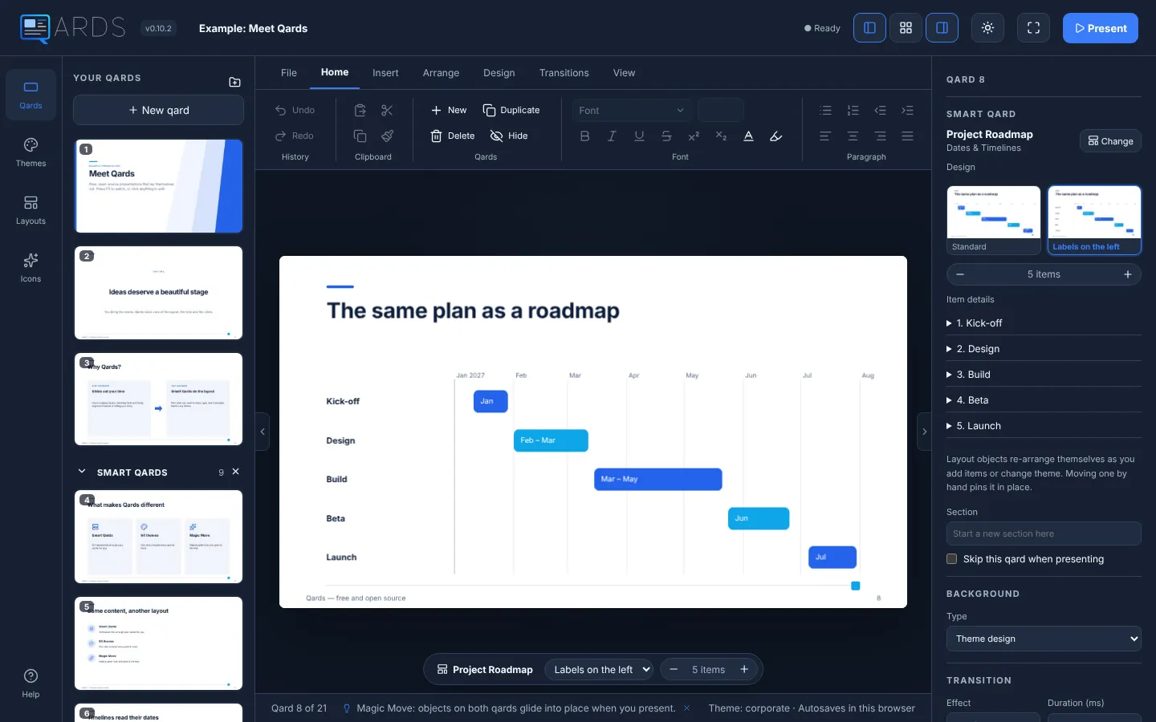Screen dimensions: 1156x722
Task: Apply superscript formatting
Action: click(x=694, y=136)
